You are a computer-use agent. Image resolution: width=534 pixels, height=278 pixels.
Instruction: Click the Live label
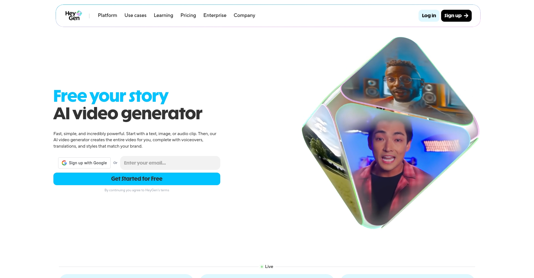(269, 267)
